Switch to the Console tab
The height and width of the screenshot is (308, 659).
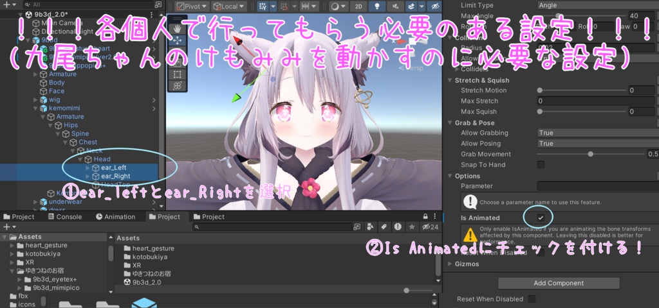[65, 217]
